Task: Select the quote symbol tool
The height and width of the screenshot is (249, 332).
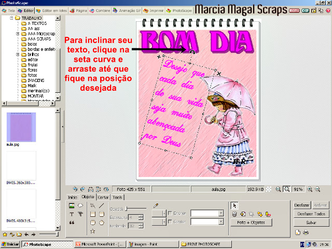Action: point(72,223)
